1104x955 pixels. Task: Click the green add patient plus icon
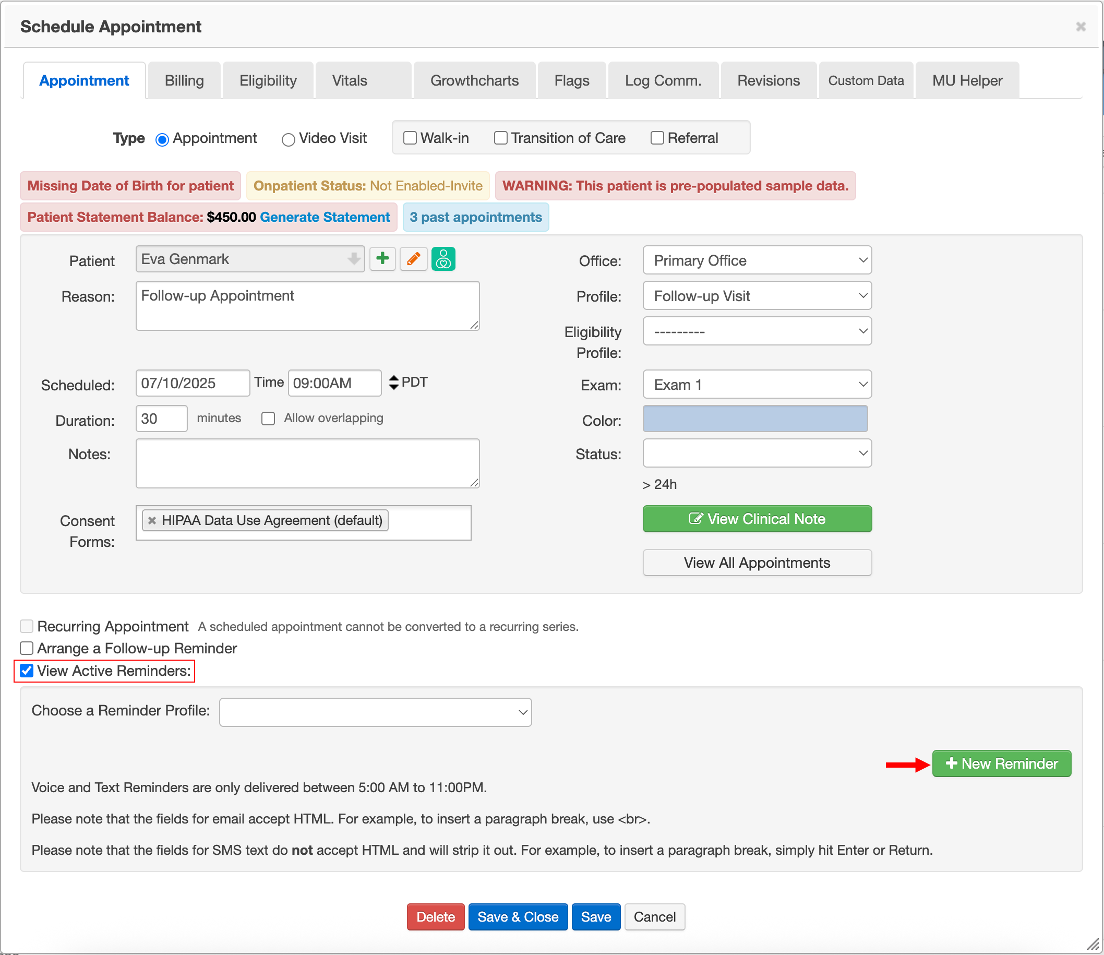pyautogui.click(x=382, y=259)
